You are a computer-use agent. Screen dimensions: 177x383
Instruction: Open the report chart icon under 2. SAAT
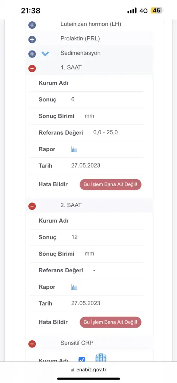pyautogui.click(x=74, y=287)
